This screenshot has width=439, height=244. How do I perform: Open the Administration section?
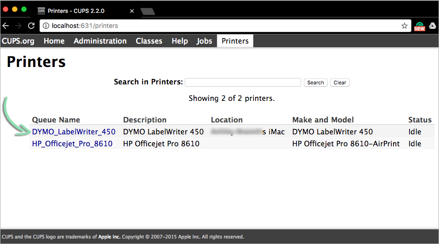pyautogui.click(x=100, y=41)
